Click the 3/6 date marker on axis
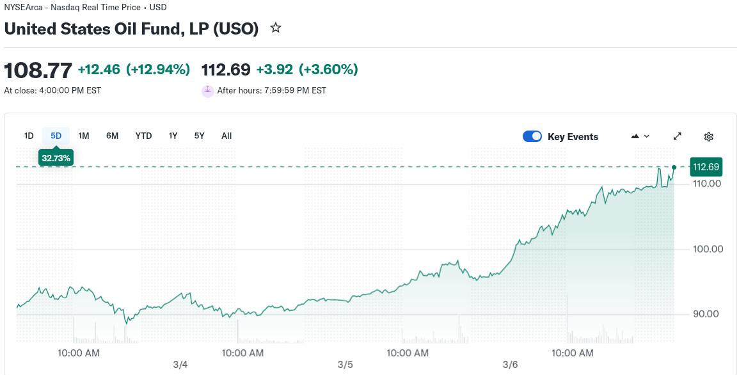 [x=510, y=365]
